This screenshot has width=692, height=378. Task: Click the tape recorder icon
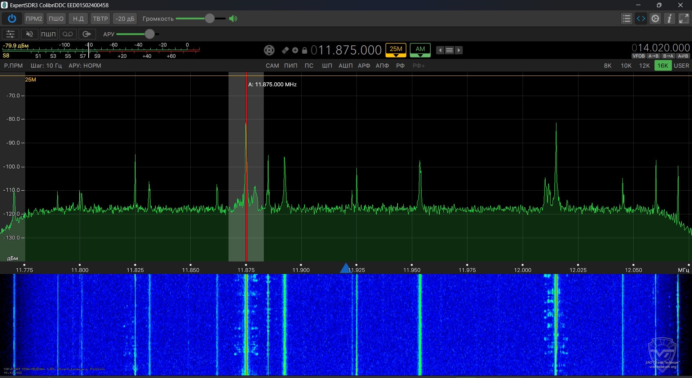click(68, 34)
